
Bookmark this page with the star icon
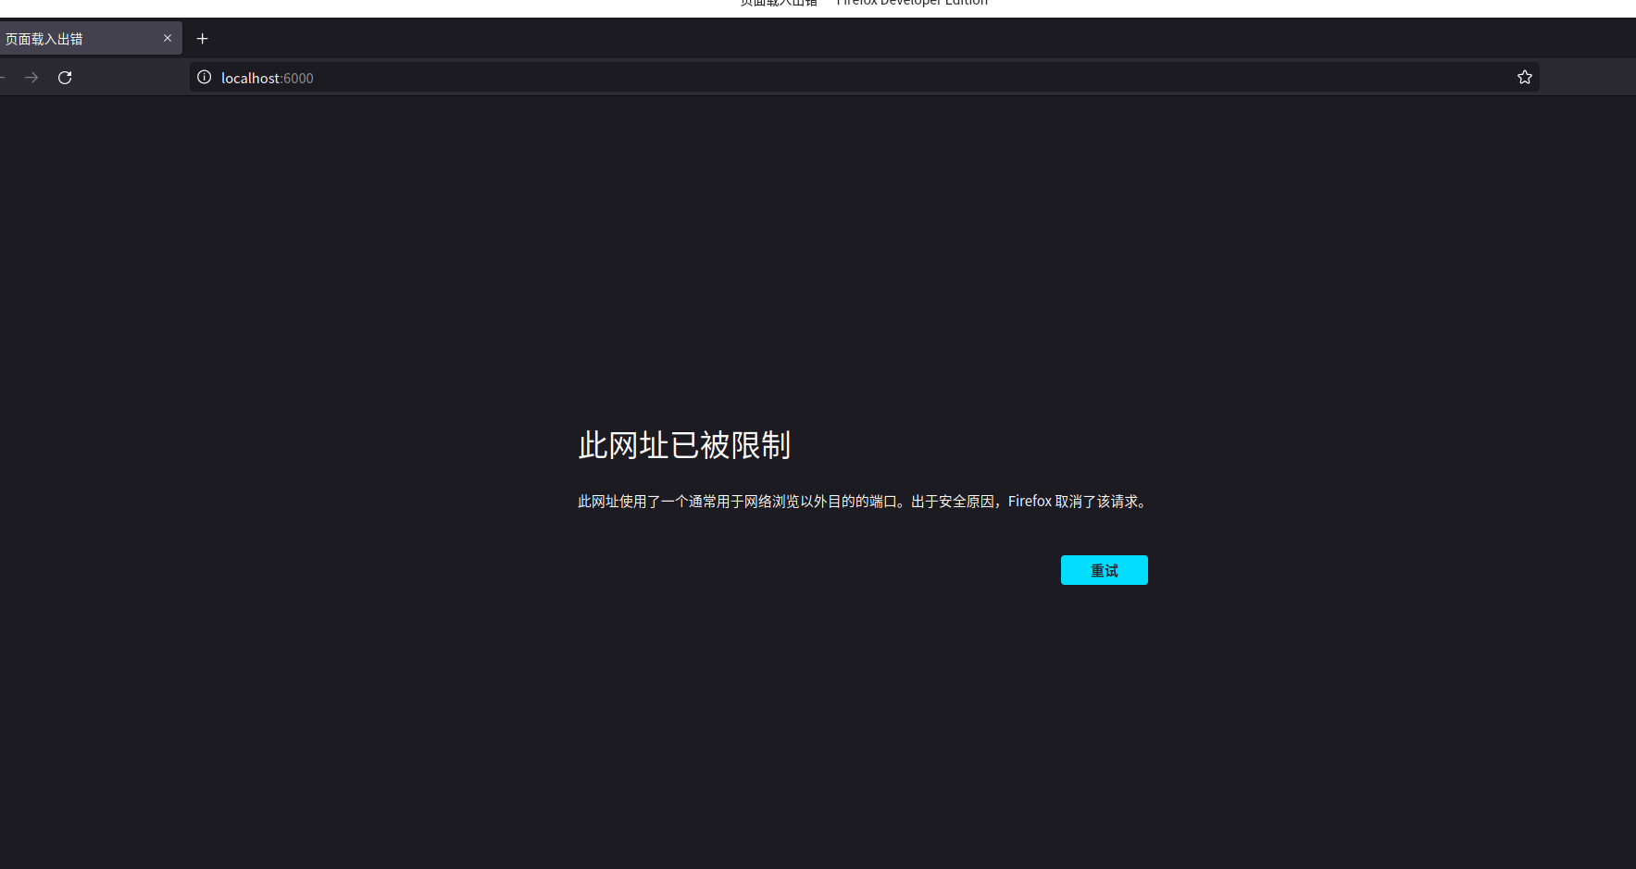coord(1524,78)
